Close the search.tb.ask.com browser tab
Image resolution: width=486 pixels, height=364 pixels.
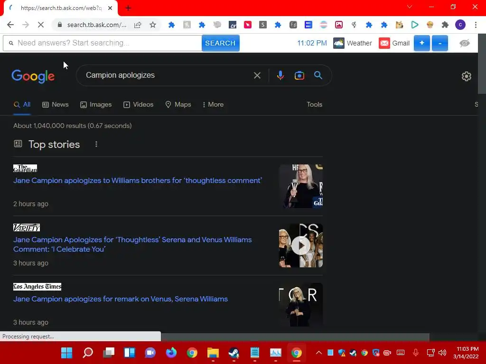tap(110, 8)
